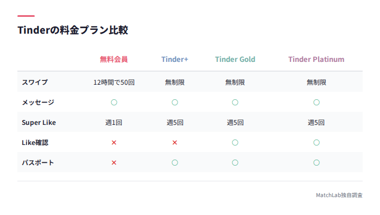This screenshot has width=380, height=215.
Task: Click the メッセージ row label
Action: [38, 102]
